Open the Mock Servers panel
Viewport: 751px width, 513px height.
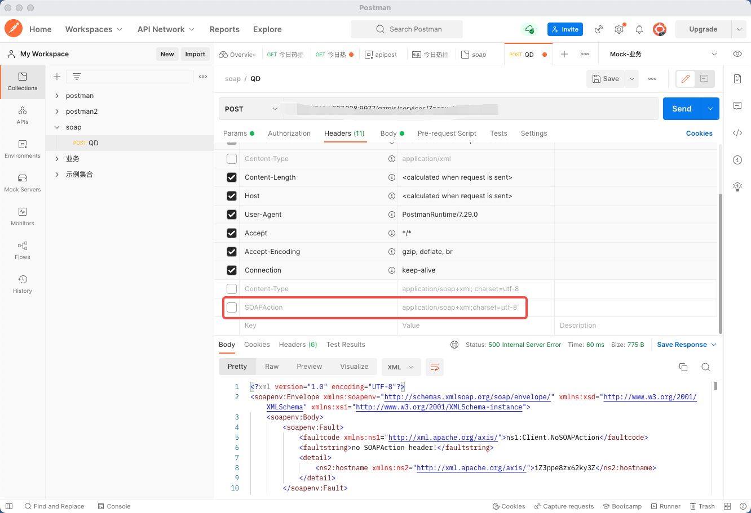(x=23, y=183)
